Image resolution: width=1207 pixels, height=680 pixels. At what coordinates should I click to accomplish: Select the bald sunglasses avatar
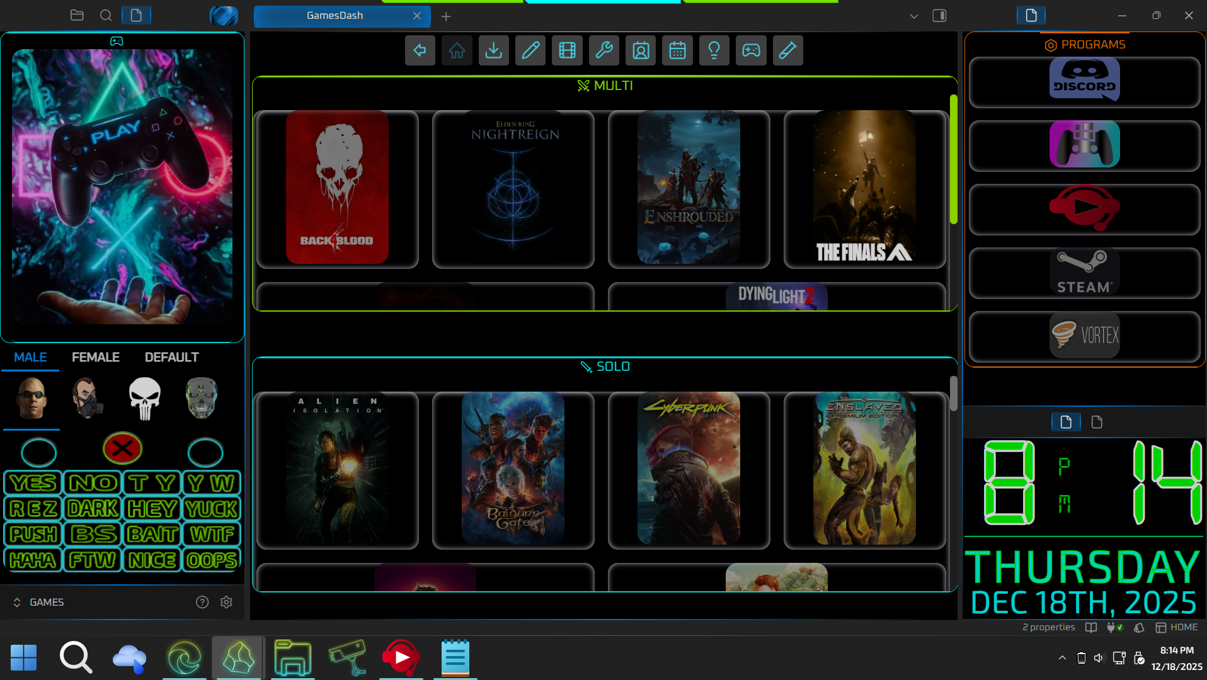click(31, 399)
